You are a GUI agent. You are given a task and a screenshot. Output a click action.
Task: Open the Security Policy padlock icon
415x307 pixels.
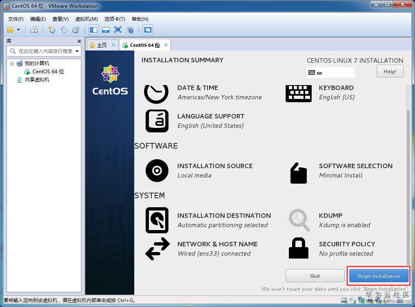pyautogui.click(x=299, y=248)
